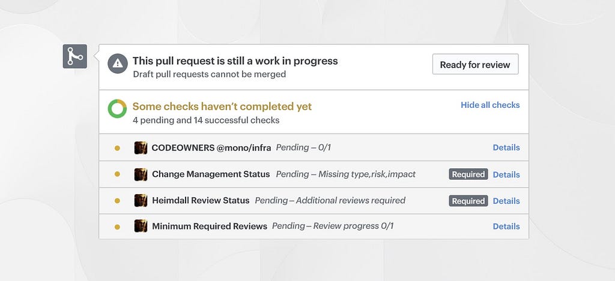Click the pending dot beside Change Management
This screenshot has height=281, width=615.
tap(117, 174)
